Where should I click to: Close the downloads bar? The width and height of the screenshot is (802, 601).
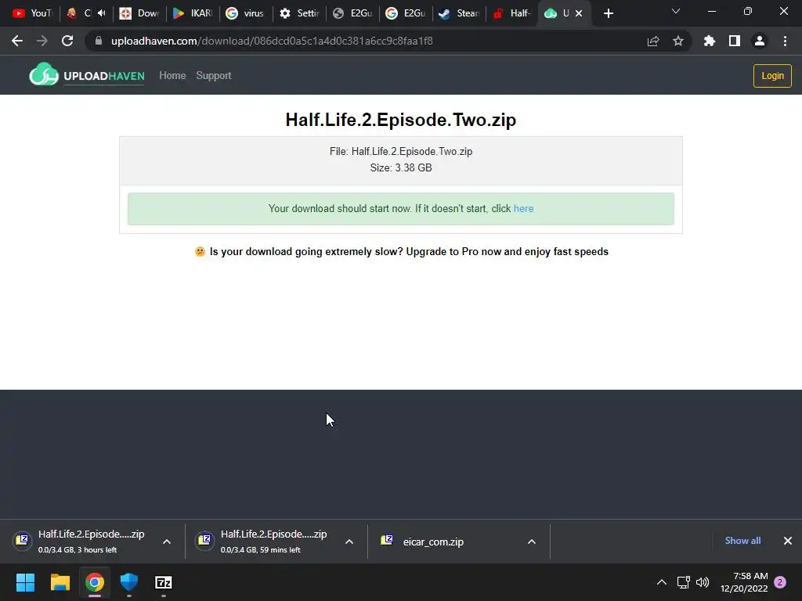pos(788,541)
